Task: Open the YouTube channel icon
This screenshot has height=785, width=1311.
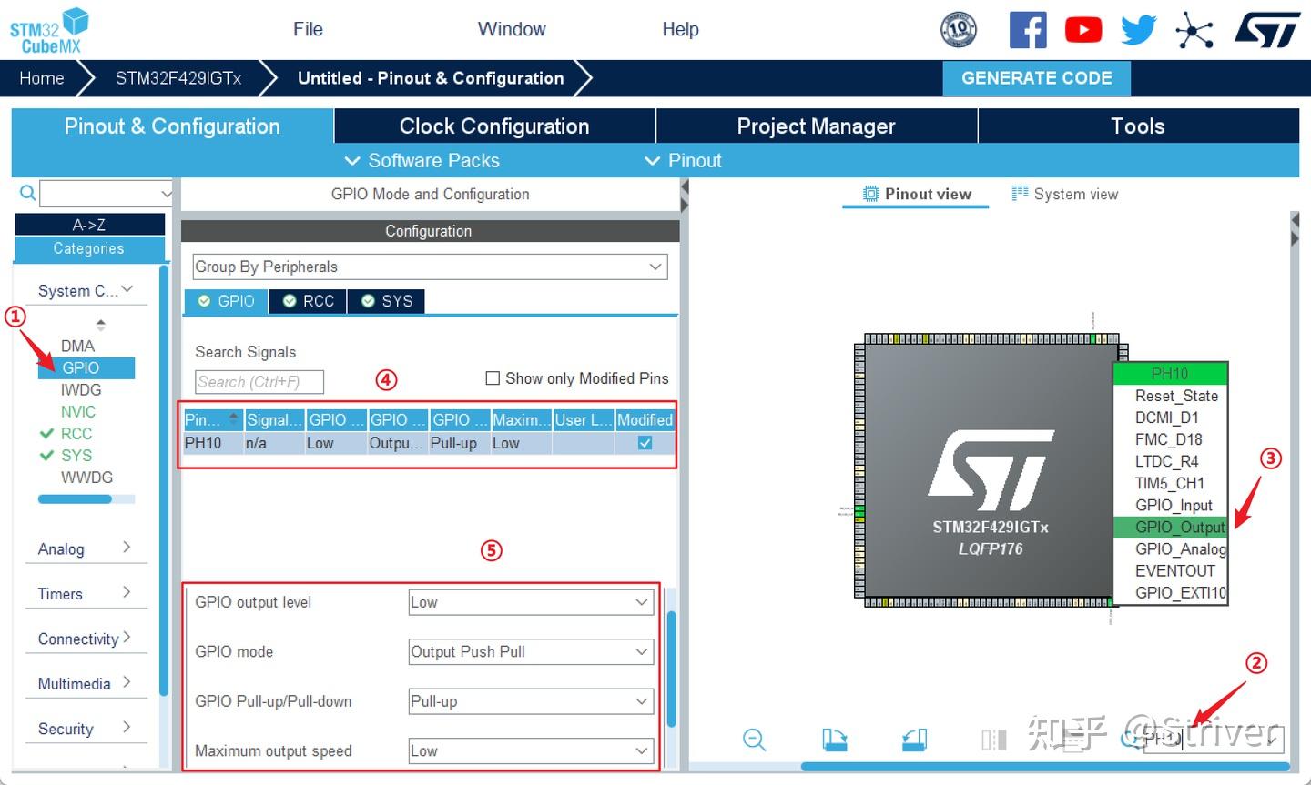Action: 1083,30
